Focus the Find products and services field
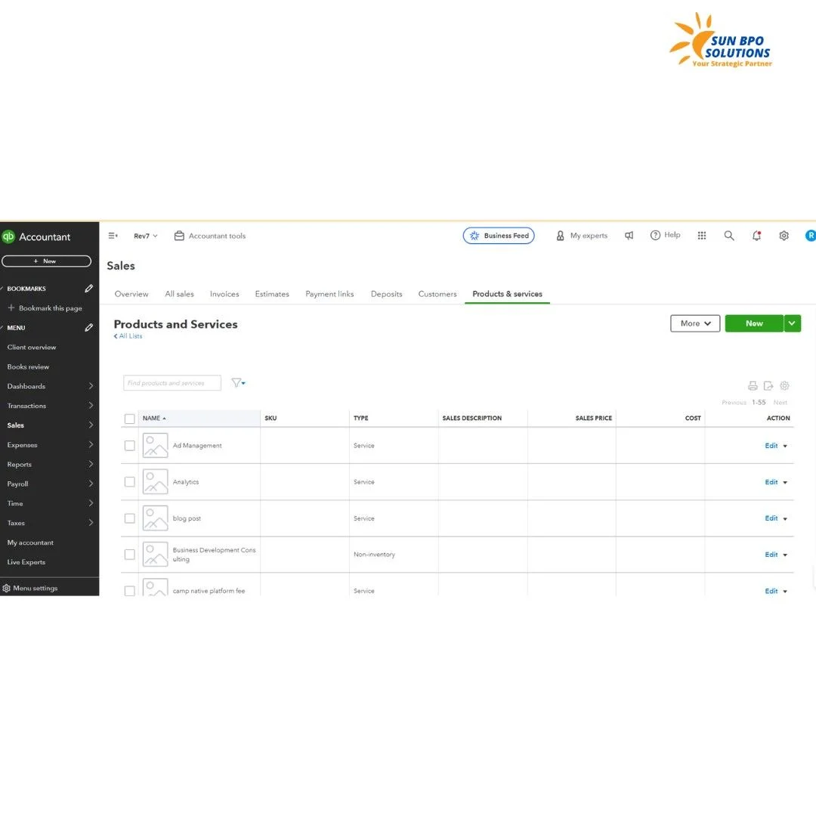The width and height of the screenshot is (816, 816). click(x=172, y=383)
